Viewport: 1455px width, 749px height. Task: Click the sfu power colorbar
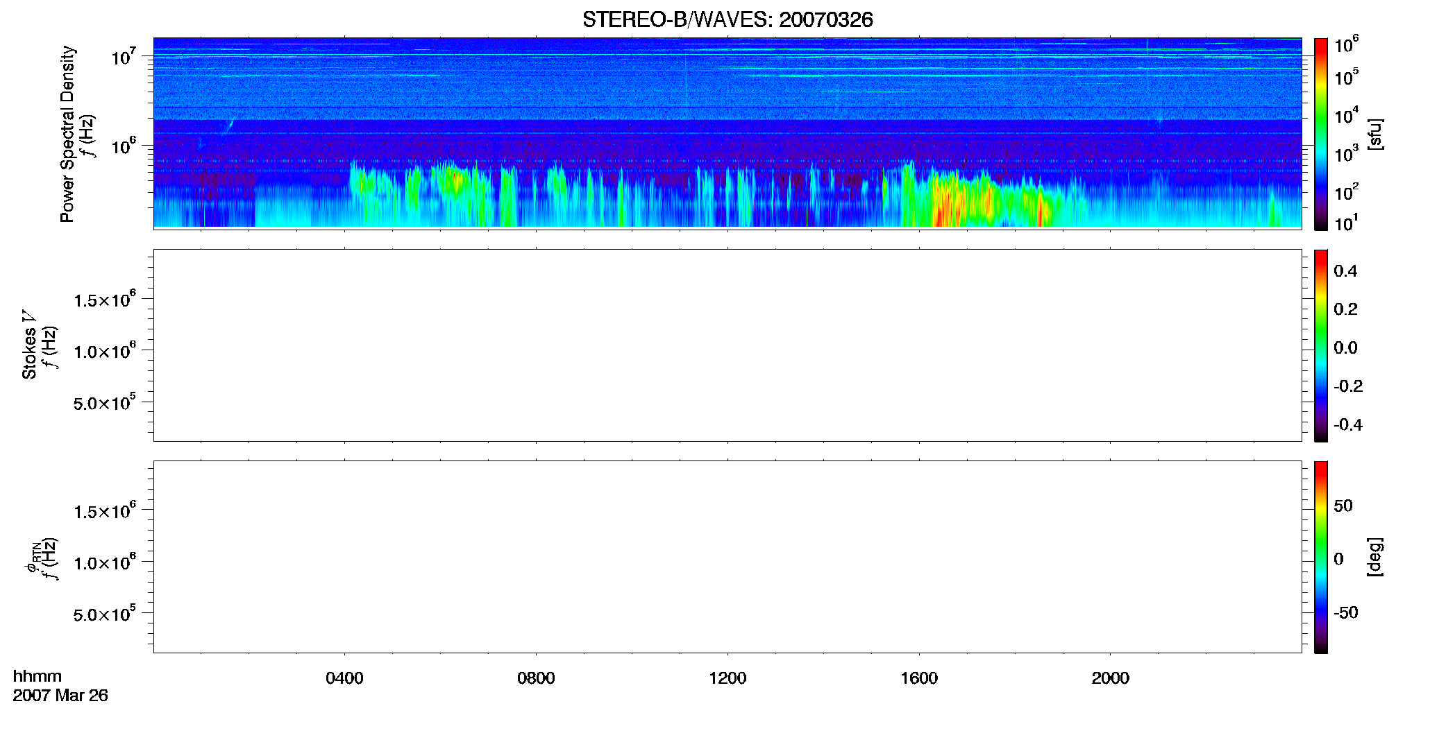[1321, 134]
